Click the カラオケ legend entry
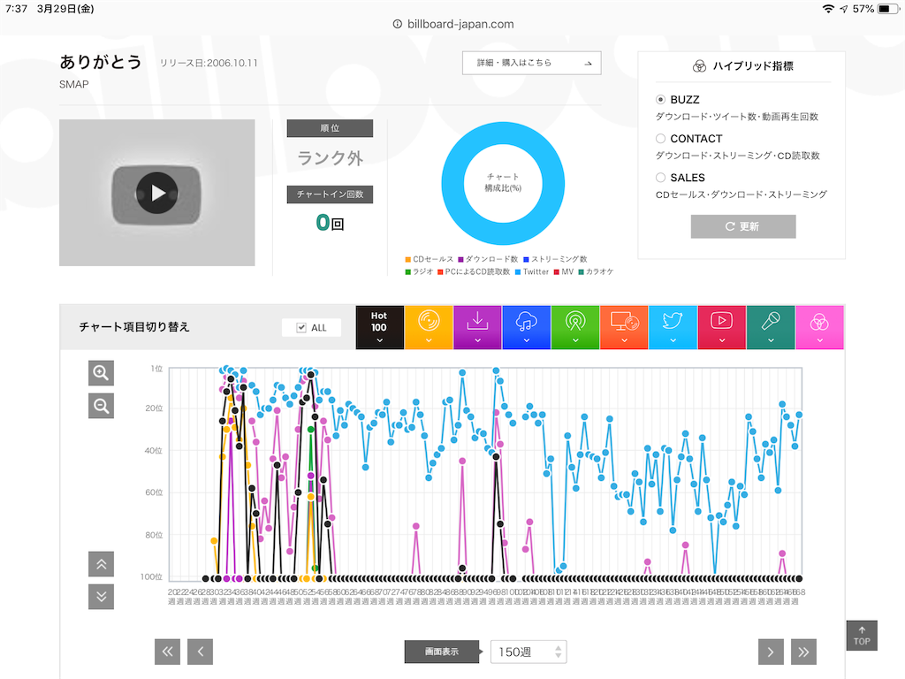The width and height of the screenshot is (905, 679). tap(596, 272)
